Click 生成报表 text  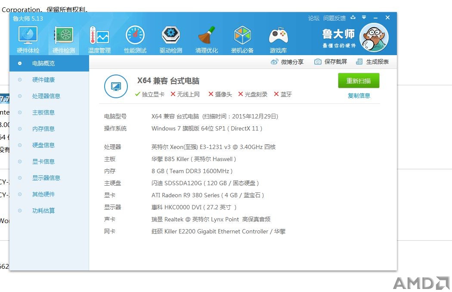pos(378,62)
